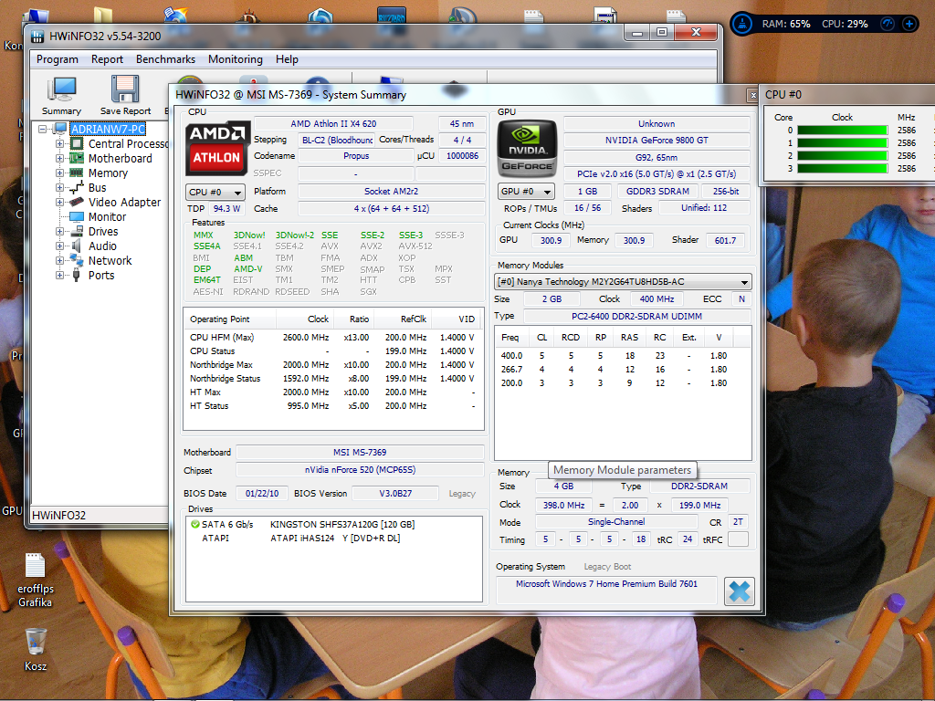Expand the Central Processor tree node

coord(59,143)
